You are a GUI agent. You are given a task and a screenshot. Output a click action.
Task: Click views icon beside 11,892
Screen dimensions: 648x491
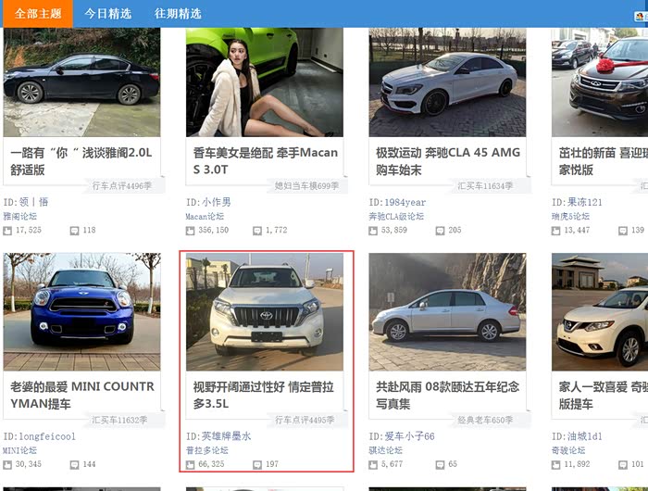[555, 465]
